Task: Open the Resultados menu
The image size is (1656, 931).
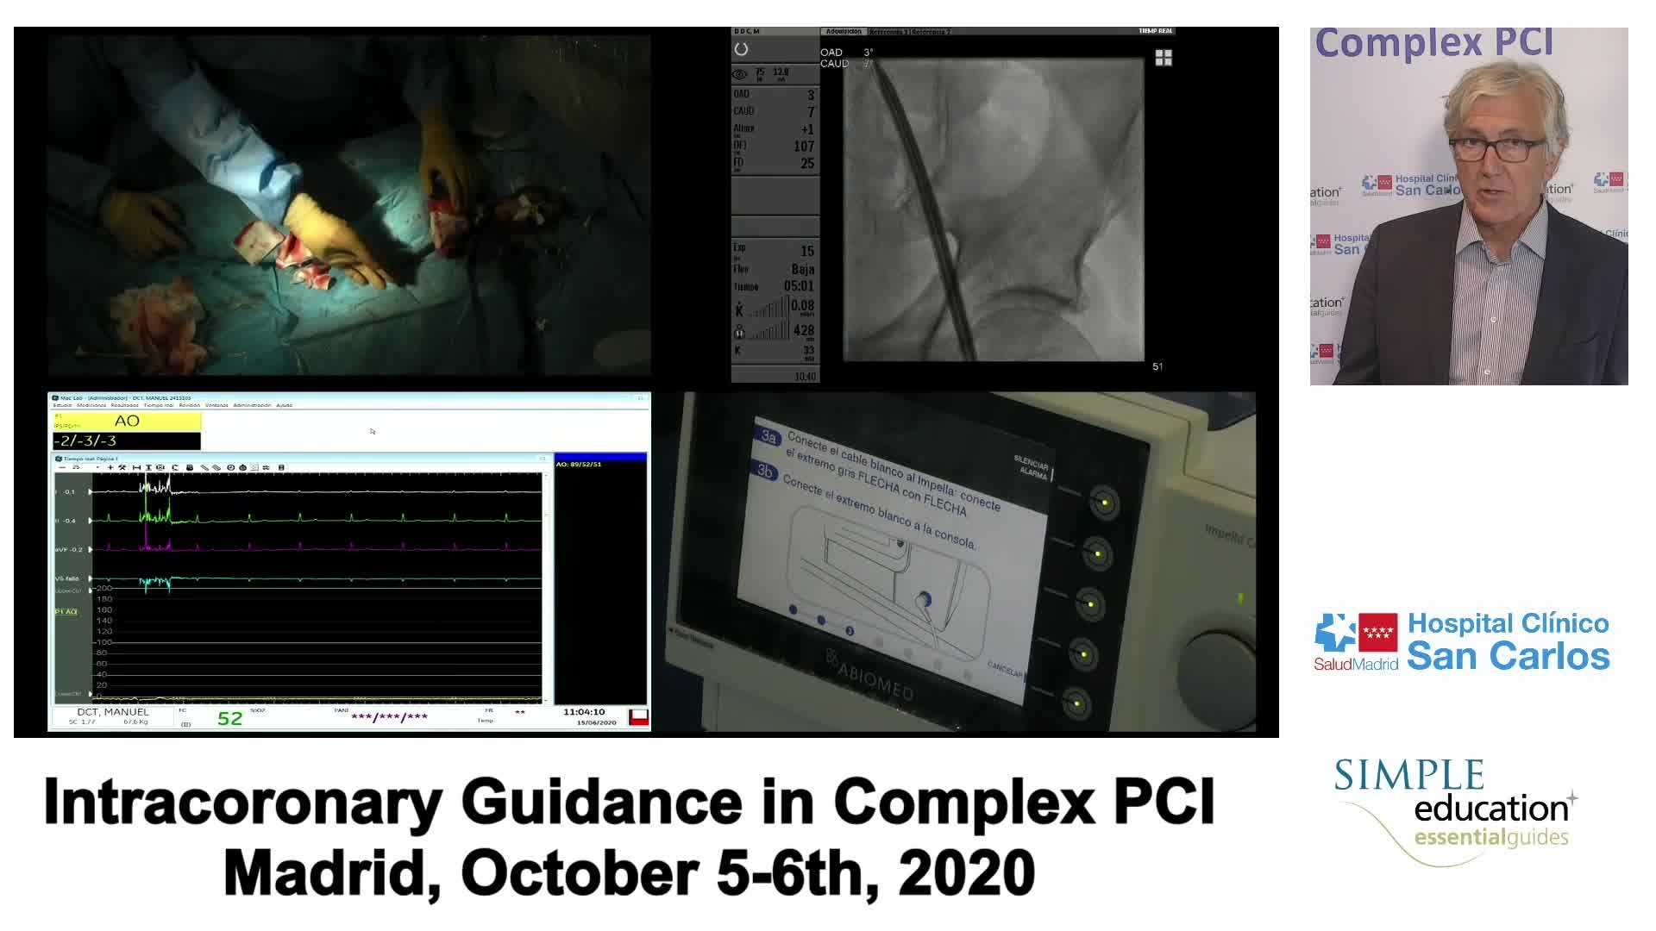Action: point(124,405)
